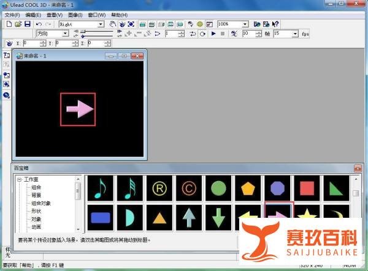Screen dimensions: 368x271
Task: Toggle the animation toolbar display icon
Action: 151,24
